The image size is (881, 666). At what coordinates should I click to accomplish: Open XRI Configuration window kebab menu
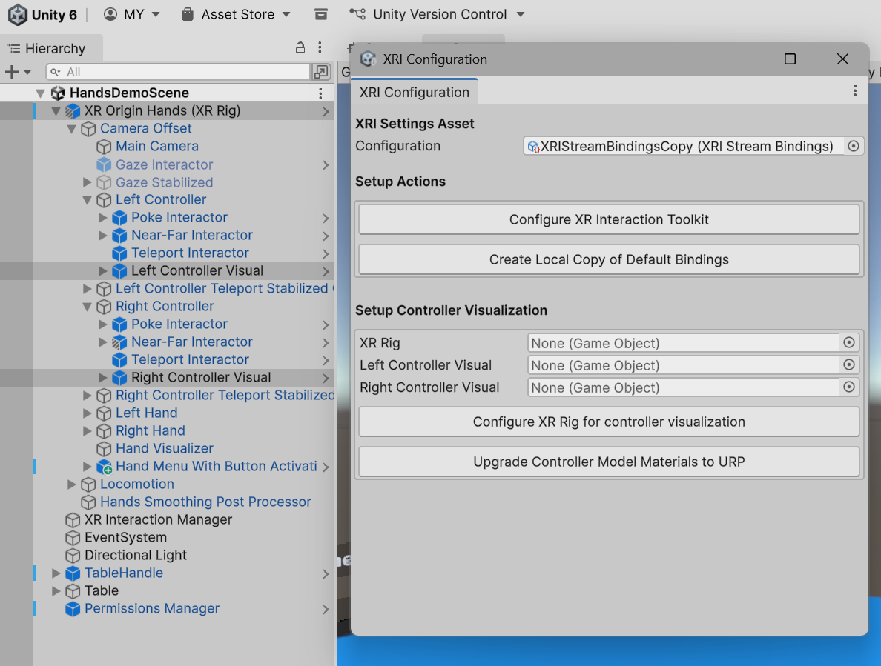855,91
